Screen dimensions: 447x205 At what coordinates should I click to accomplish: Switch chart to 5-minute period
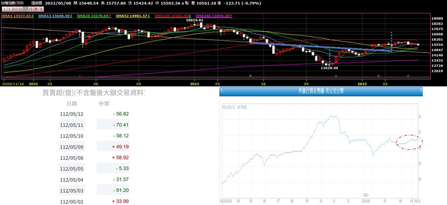[9, 9]
